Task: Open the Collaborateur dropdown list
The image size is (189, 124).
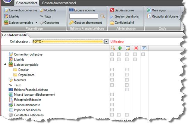Action: coord(106,41)
